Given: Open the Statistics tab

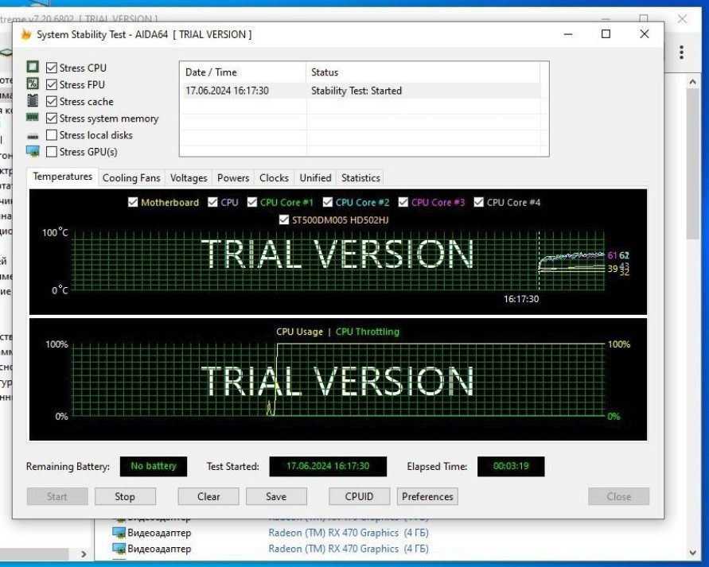Looking at the screenshot, I should (360, 177).
